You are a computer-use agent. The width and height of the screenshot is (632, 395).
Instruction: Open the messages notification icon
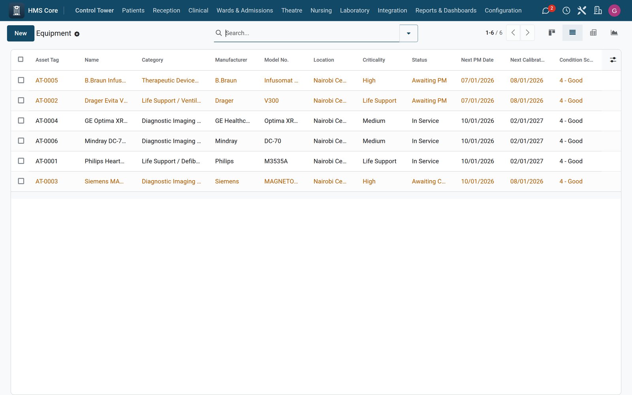(x=546, y=10)
